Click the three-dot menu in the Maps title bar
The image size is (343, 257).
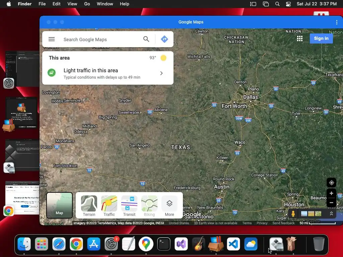click(336, 22)
